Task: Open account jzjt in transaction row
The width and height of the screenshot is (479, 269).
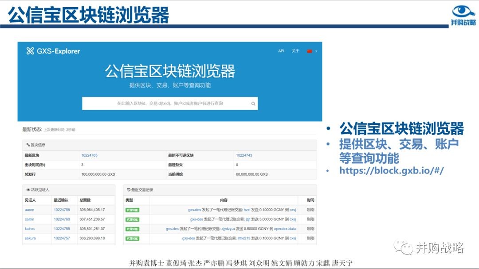Action: point(248,219)
